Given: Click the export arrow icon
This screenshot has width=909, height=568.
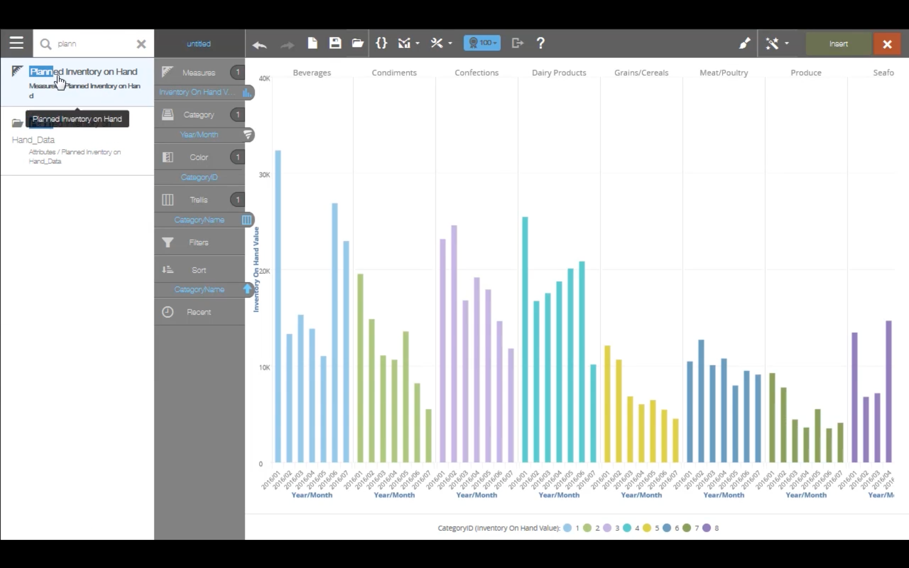Looking at the screenshot, I should (518, 43).
